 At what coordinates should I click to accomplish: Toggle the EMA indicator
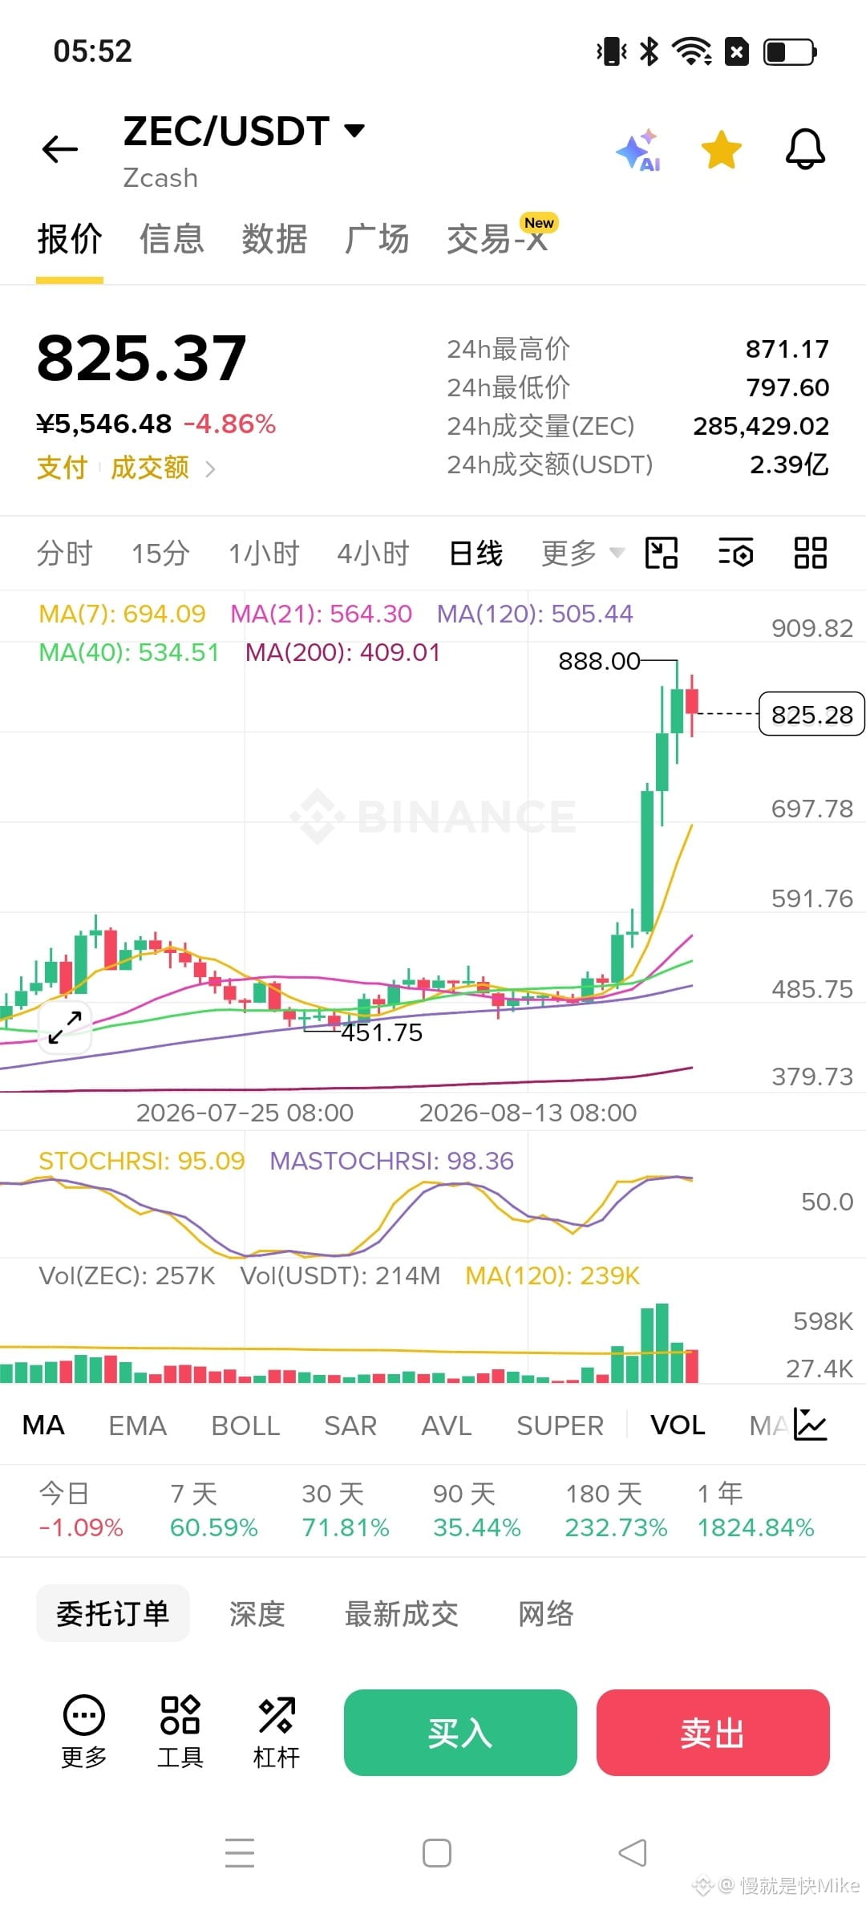pos(137,1425)
